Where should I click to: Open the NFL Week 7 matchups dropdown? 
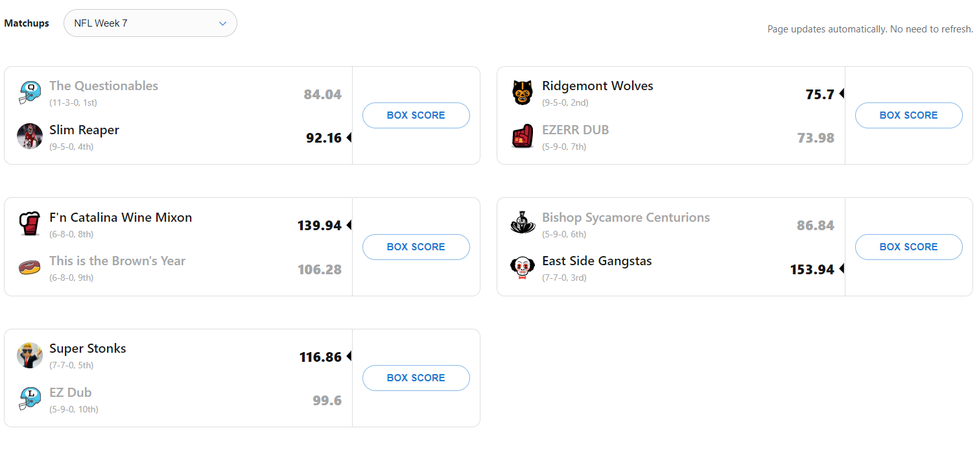coord(150,23)
